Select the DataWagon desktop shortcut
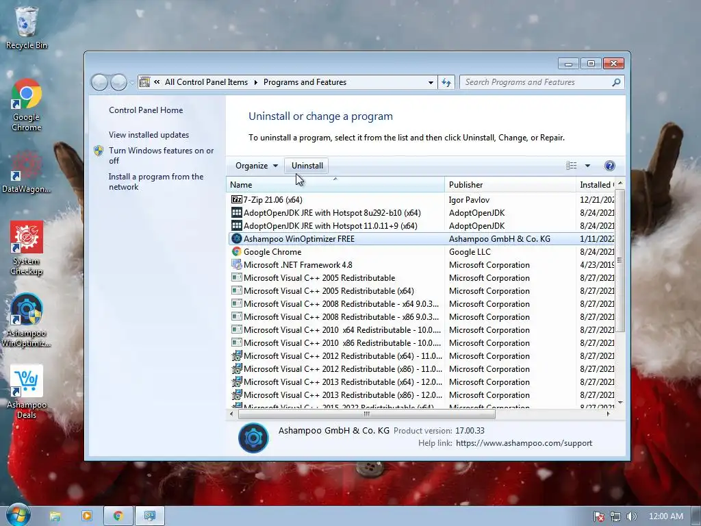Screen dimensions: 701x526 pyautogui.click(x=27, y=172)
